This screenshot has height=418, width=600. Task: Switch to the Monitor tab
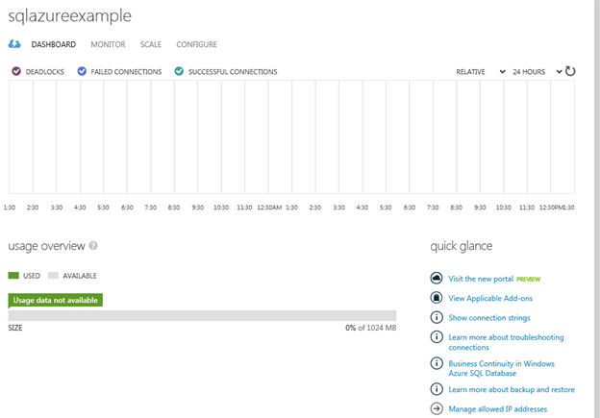click(108, 44)
